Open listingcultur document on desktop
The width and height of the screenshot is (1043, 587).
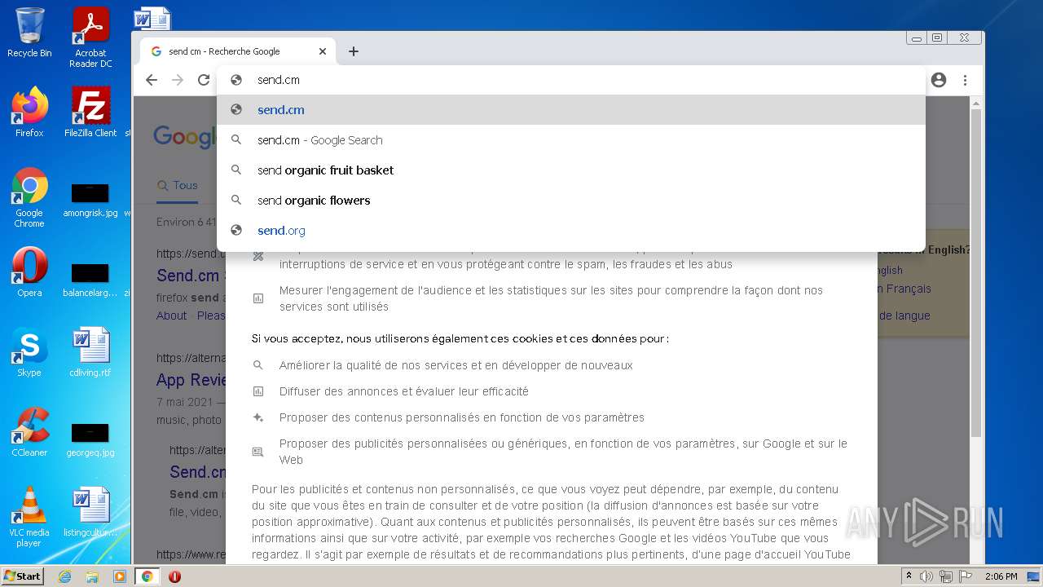coord(90,512)
